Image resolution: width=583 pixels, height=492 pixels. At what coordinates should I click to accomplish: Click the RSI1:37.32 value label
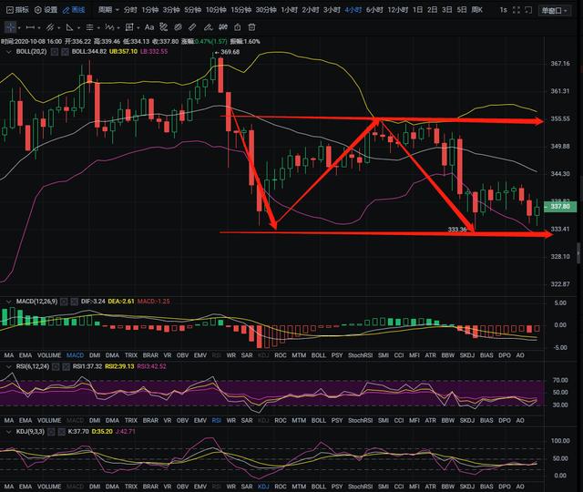click(87, 366)
